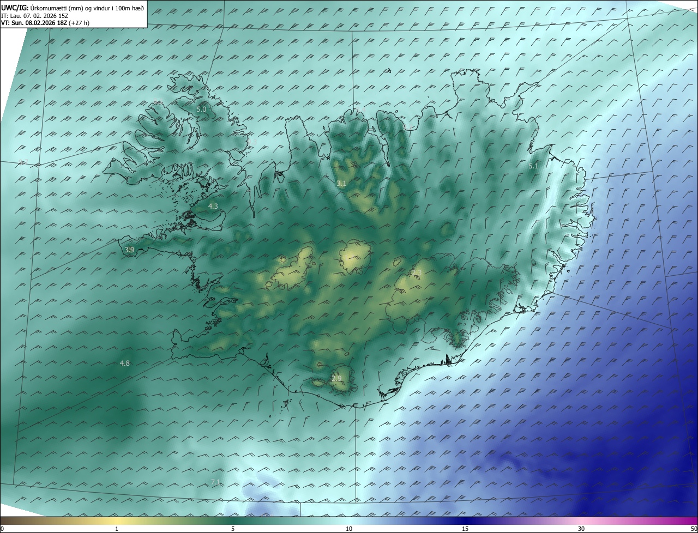Click the 4.8 value label over the sea
This screenshot has height=533, width=698.
coord(125,363)
